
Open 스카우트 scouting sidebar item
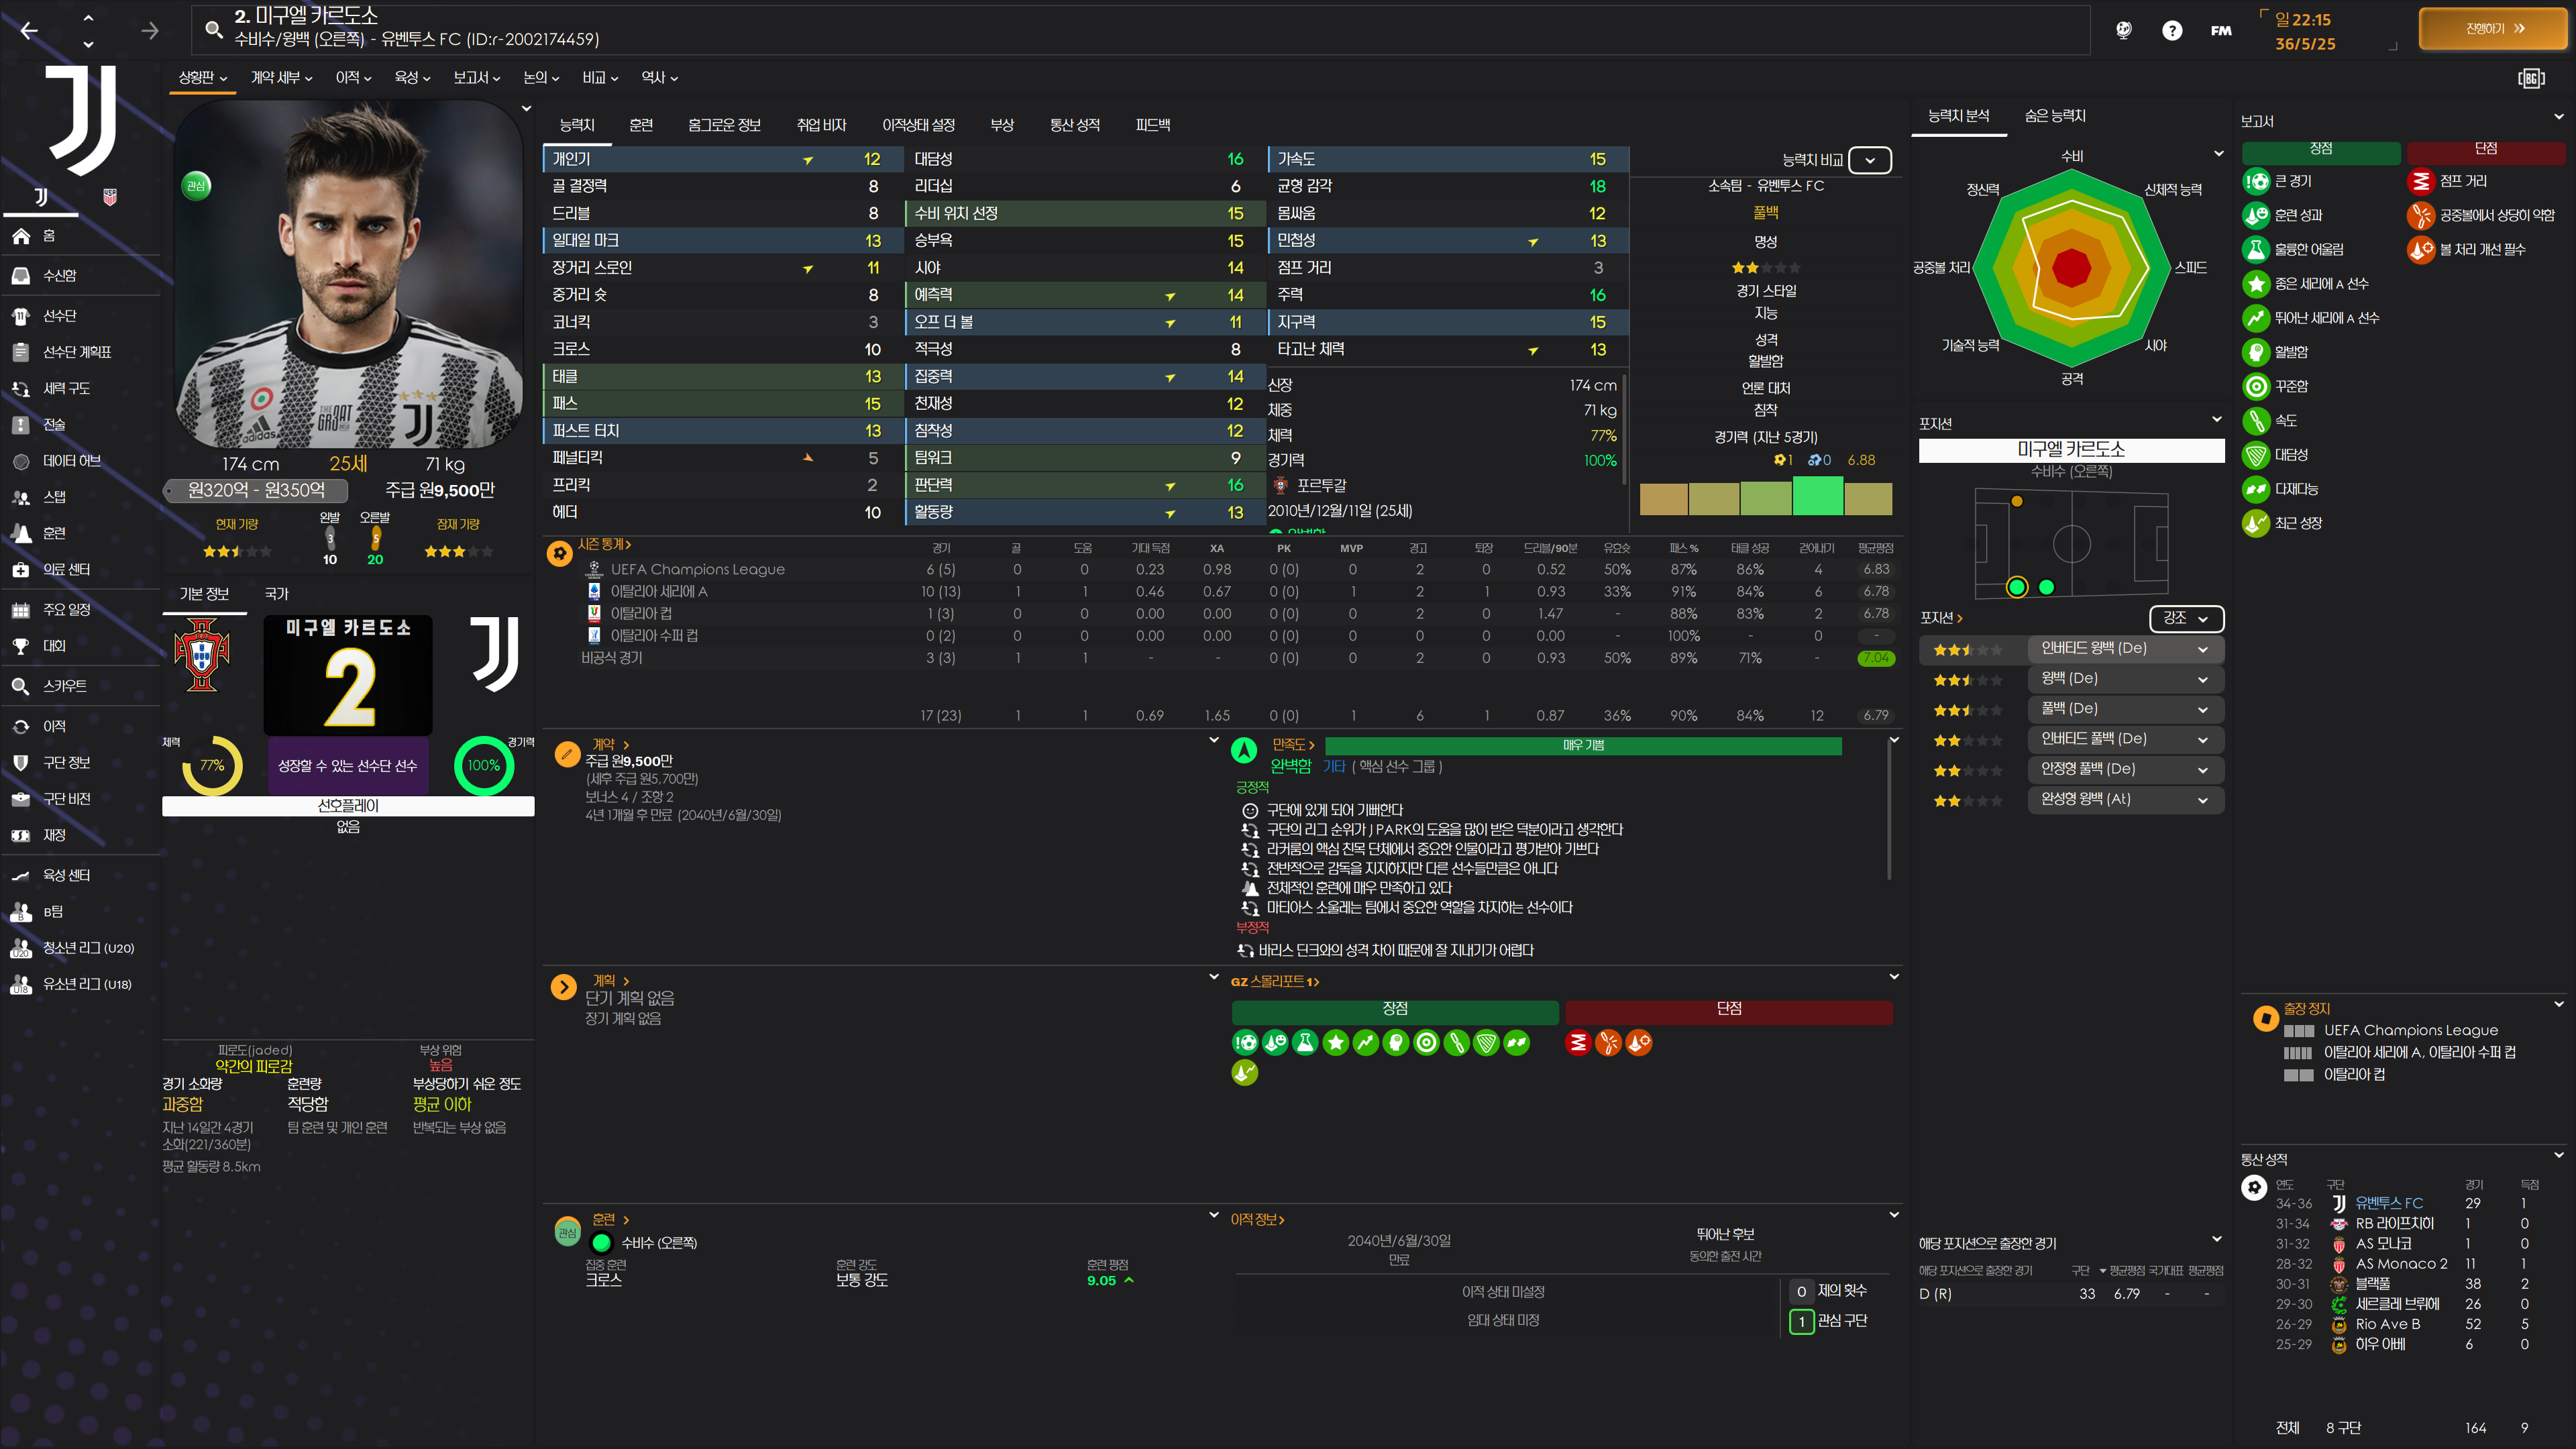click(x=64, y=686)
